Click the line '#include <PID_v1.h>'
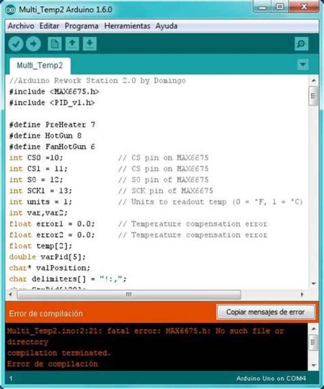 pyautogui.click(x=52, y=103)
